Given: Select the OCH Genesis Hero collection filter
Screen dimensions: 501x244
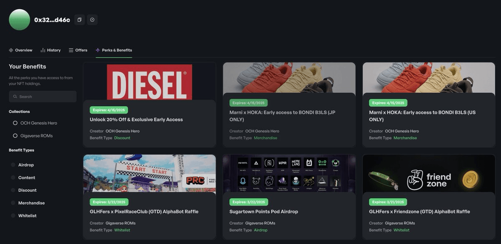Looking at the screenshot, I should pyautogui.click(x=35, y=123).
